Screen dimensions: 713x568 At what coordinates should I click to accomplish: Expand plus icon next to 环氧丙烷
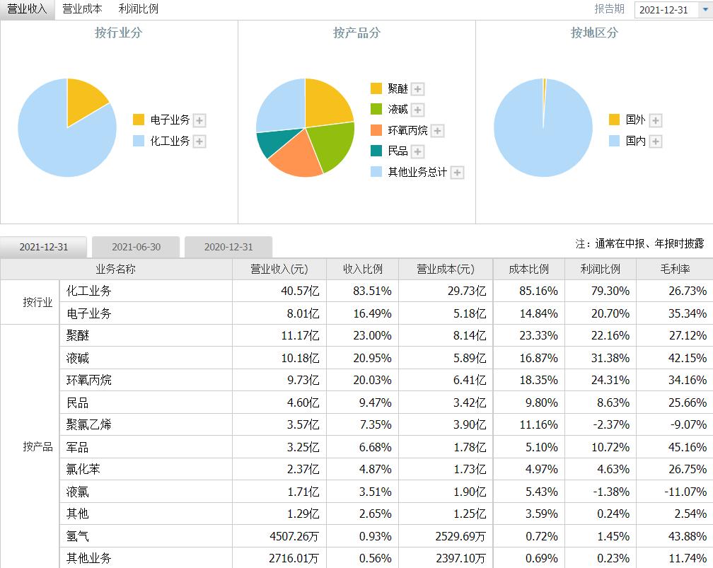[x=438, y=131]
